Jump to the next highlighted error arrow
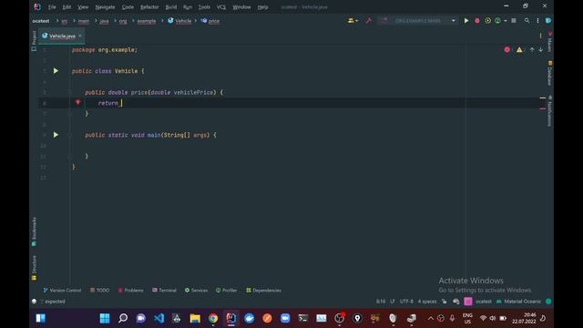Screen dimensions: 583x328 tap(540, 49)
